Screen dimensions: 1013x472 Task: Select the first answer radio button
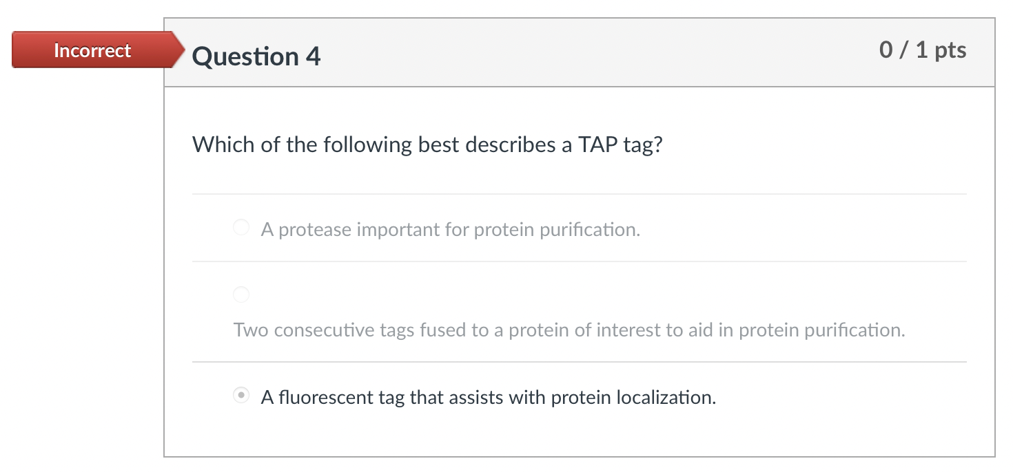pyautogui.click(x=241, y=227)
